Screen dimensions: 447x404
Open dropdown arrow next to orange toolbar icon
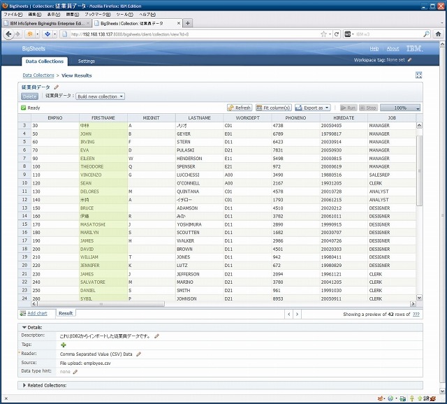[37, 34]
